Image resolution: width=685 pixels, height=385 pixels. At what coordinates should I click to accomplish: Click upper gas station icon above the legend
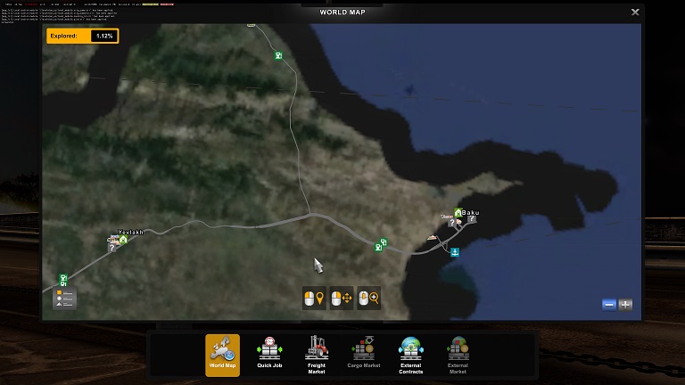[x=63, y=278]
